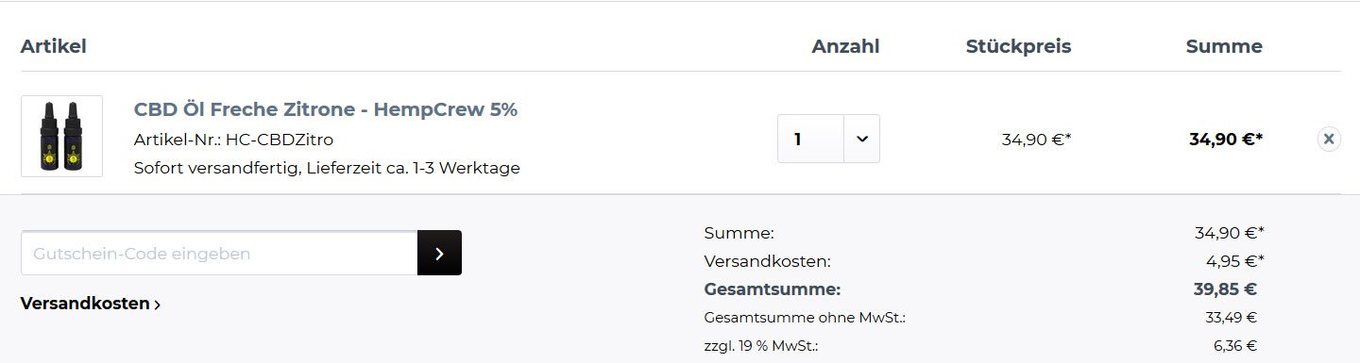
Task: Open CBD Öl Freche Zitrone product link
Action: [x=326, y=109]
